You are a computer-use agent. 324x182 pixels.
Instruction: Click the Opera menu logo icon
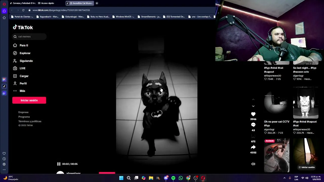click(x=4, y=4)
